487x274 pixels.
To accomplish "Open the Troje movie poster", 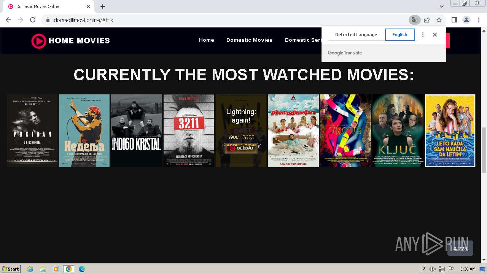I will (345, 131).
